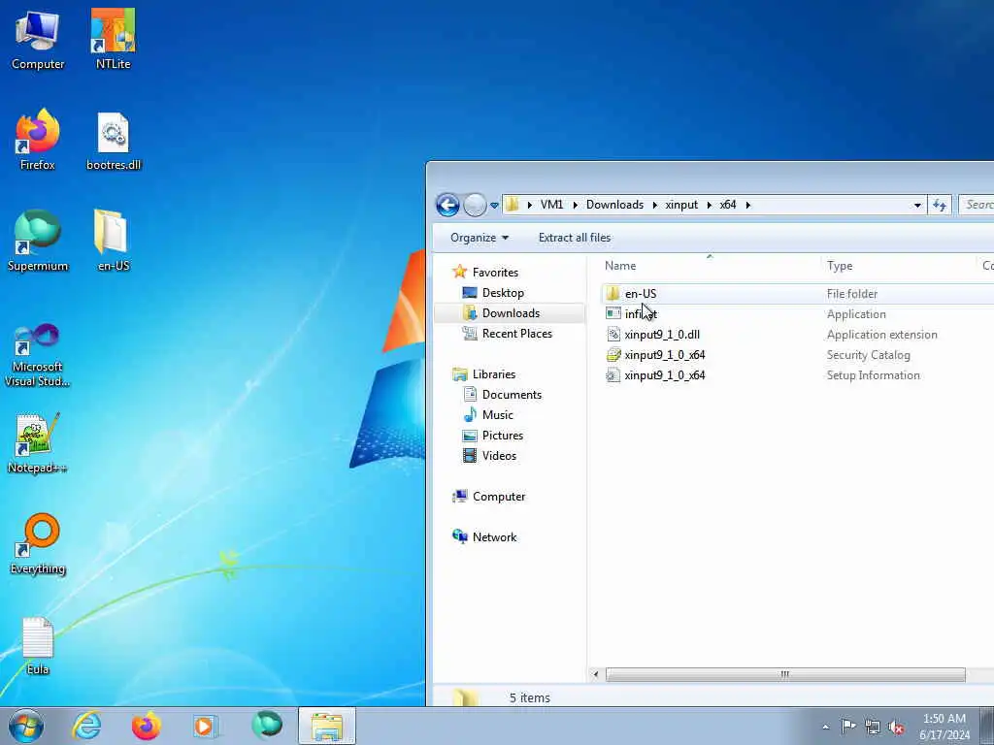Launch Internet Explorer from the taskbar
The image size is (994, 745).
pos(86,726)
